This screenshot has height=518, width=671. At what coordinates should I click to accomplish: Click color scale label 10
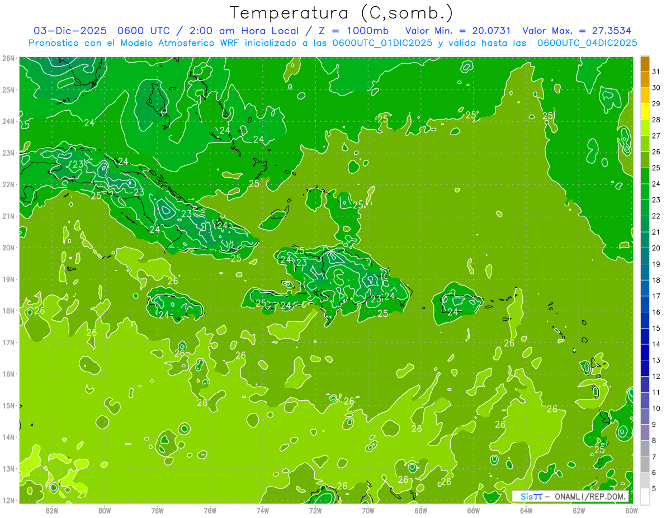(656, 408)
